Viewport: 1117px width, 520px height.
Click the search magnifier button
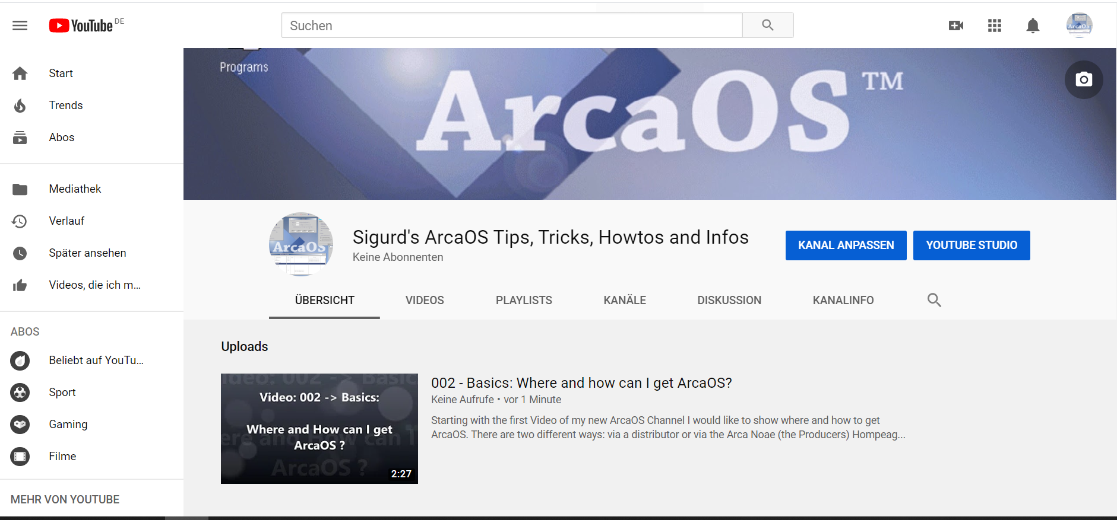[x=768, y=25]
